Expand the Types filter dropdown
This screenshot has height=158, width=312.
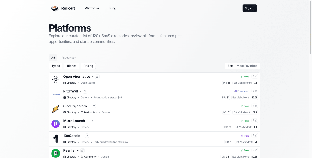coord(56,66)
